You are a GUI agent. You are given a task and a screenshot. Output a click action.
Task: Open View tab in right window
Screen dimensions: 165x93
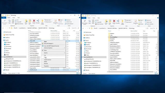click(x=98, y=18)
